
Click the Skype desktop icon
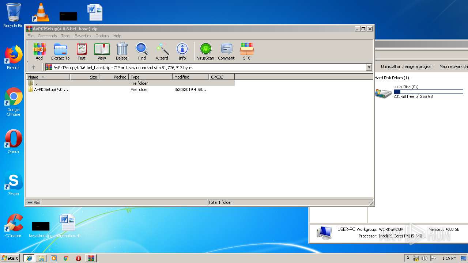click(13, 183)
